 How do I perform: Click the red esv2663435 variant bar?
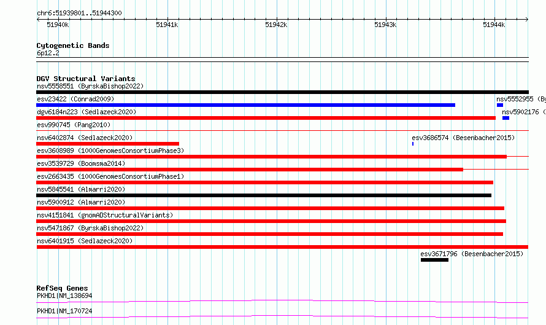pos(264,182)
